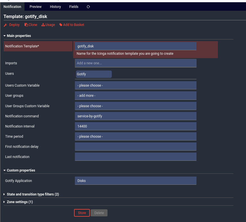Open the Time period dropdown
Screen dimensions: 246x222
(x=135, y=137)
